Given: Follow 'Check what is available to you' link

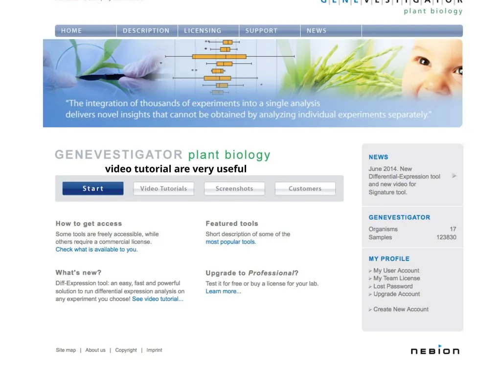Looking at the screenshot, I should (x=96, y=249).
